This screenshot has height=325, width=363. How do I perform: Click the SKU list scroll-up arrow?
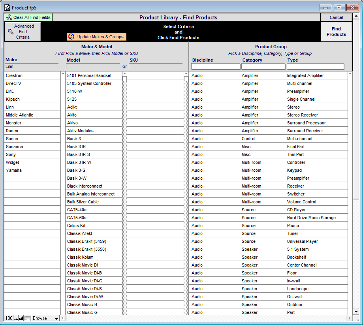186,74
